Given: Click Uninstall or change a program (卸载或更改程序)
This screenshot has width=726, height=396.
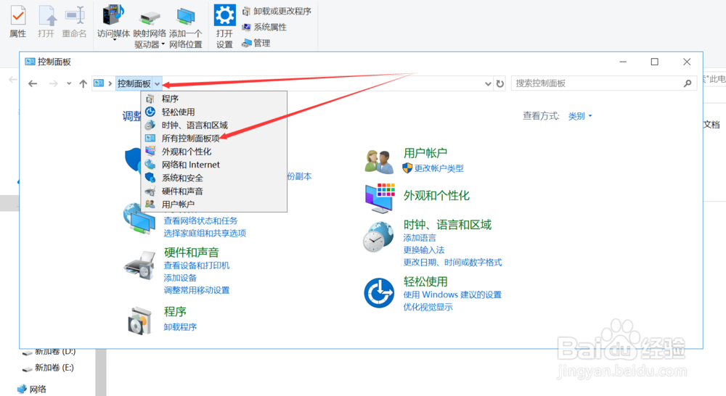Looking at the screenshot, I should pyautogui.click(x=277, y=11).
